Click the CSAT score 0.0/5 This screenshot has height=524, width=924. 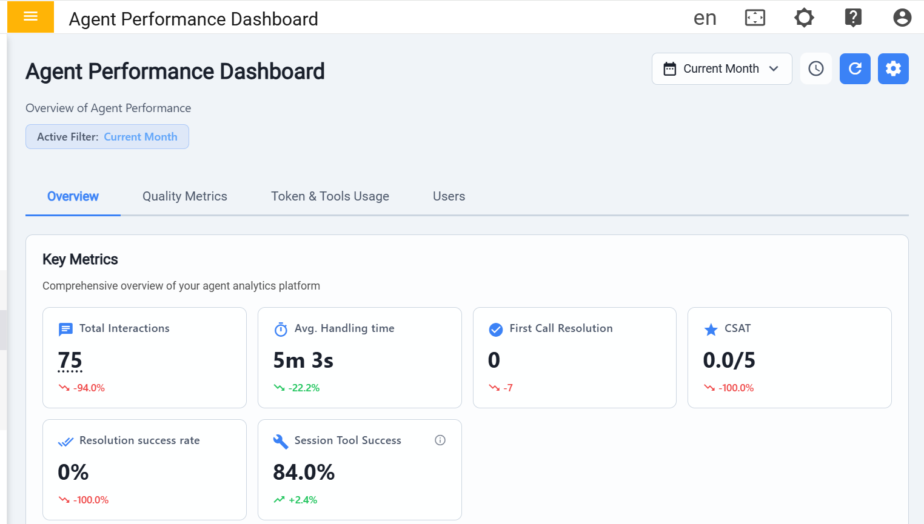pyautogui.click(x=729, y=360)
